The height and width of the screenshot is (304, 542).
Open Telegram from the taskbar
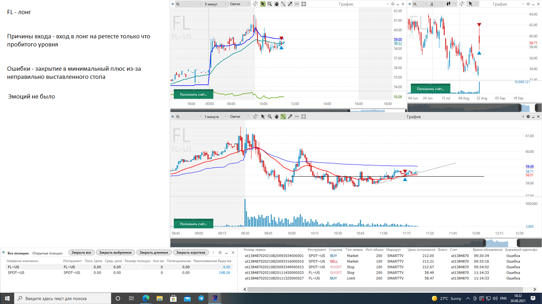pyautogui.click(x=201, y=298)
